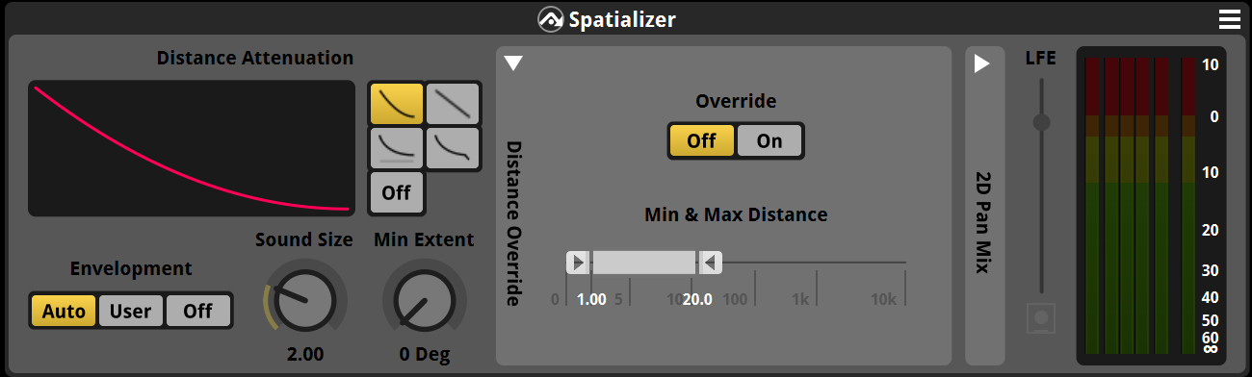Click the 'Min & Max Distance' label
Image resolution: width=1252 pixels, height=377 pixels.
click(x=736, y=214)
